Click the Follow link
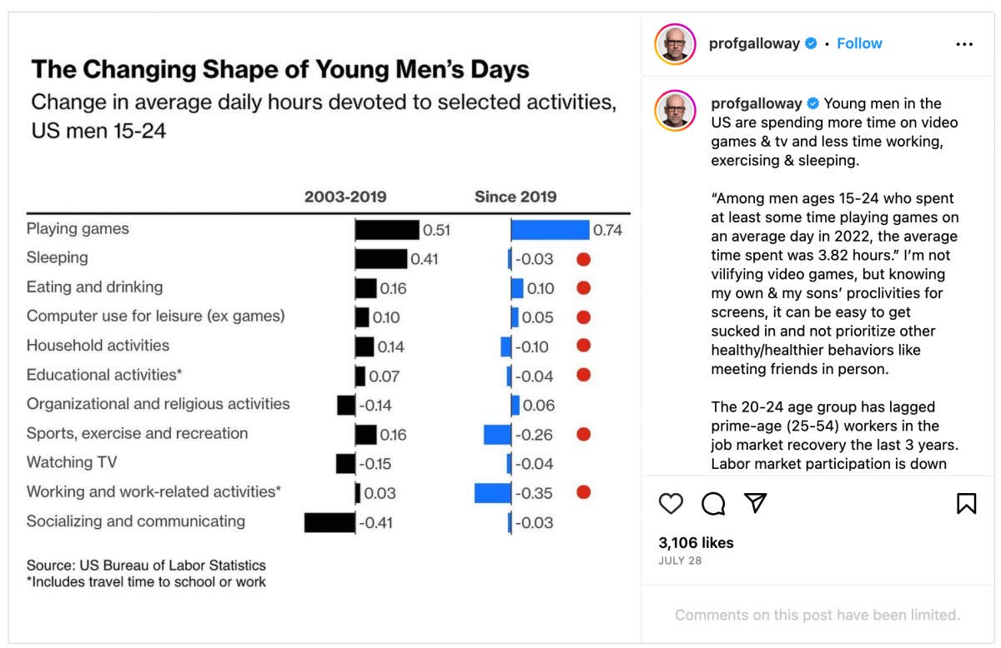 (x=859, y=42)
